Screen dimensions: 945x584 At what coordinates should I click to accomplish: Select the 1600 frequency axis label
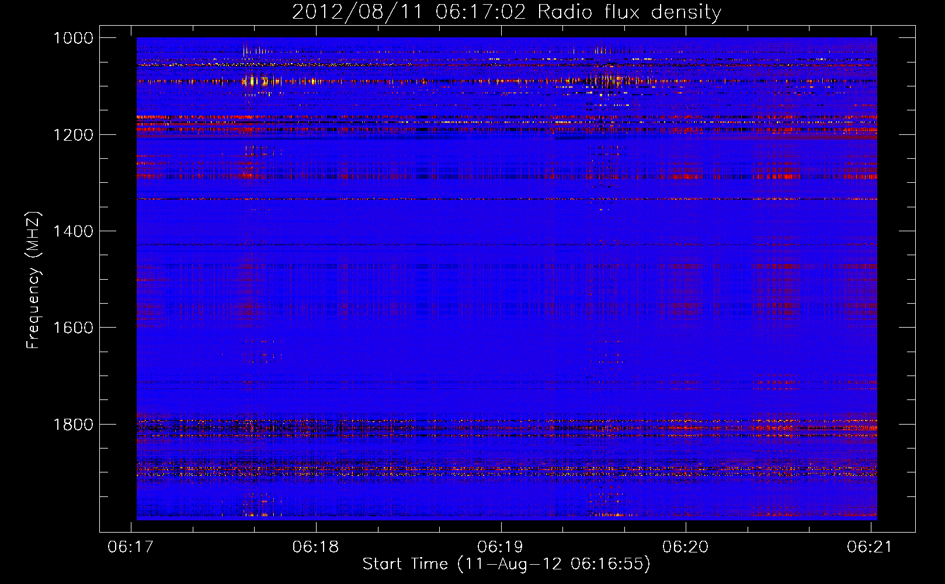tap(73, 328)
